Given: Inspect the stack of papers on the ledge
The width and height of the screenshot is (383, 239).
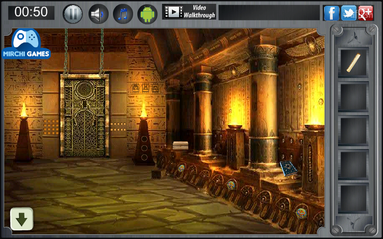Looking at the screenshot, I should click(x=180, y=145).
